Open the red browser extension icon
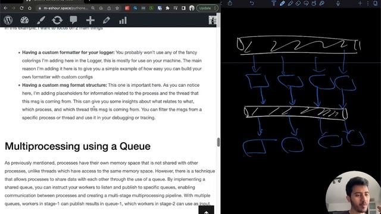Screen dimensions: 381x214 (127, 8)
